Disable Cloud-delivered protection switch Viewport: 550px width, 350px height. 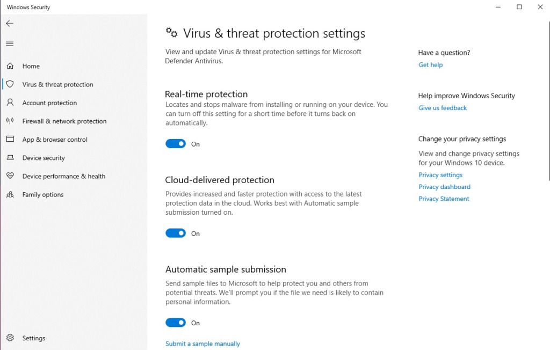pos(176,234)
